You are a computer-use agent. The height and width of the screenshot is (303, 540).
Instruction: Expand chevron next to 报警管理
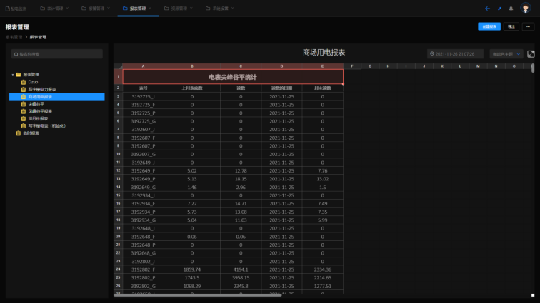pos(109,9)
